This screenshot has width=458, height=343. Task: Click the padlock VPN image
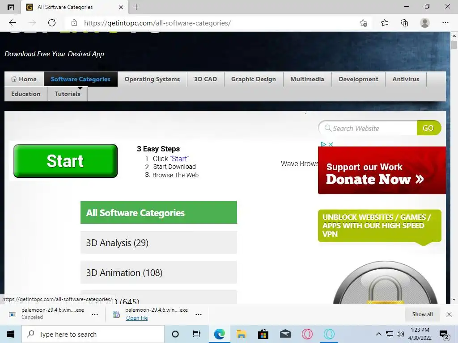385,282
